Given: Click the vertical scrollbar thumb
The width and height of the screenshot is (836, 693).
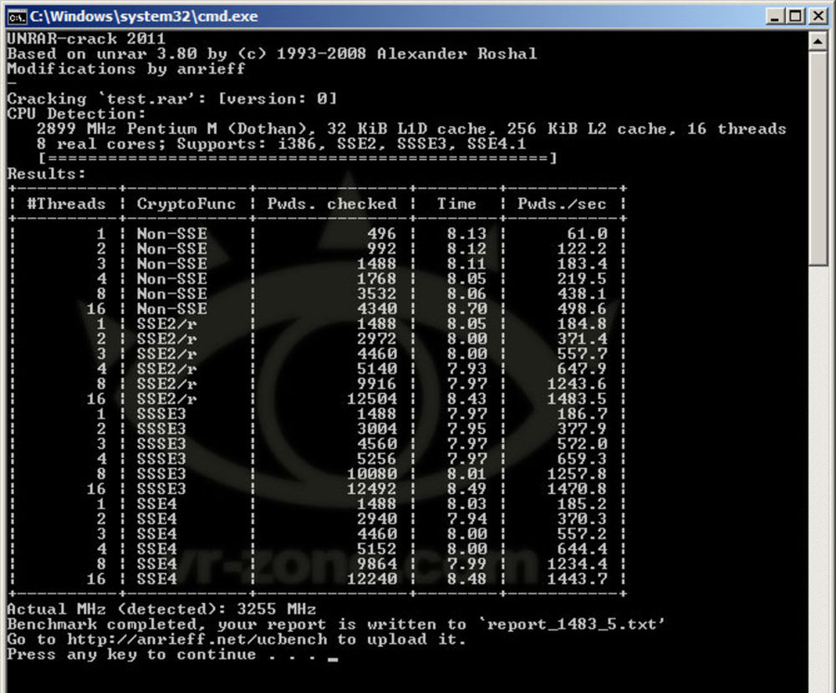Looking at the screenshot, I should (x=818, y=159).
